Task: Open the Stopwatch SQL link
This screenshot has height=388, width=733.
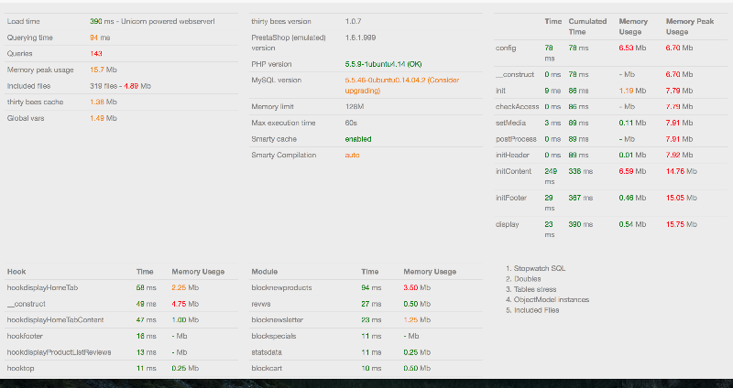Action: tap(541, 270)
